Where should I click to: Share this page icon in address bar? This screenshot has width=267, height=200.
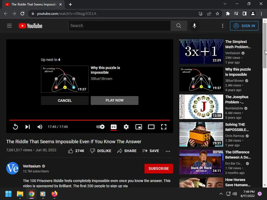point(209,14)
